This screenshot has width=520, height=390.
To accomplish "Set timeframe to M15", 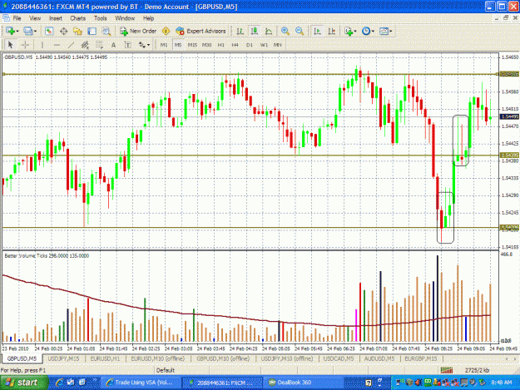I will pyautogui.click(x=192, y=45).
